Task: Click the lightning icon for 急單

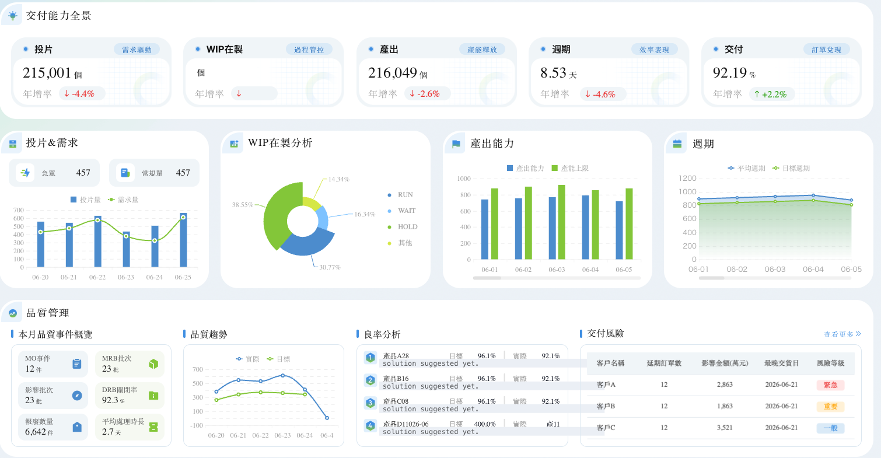Action: (25, 173)
